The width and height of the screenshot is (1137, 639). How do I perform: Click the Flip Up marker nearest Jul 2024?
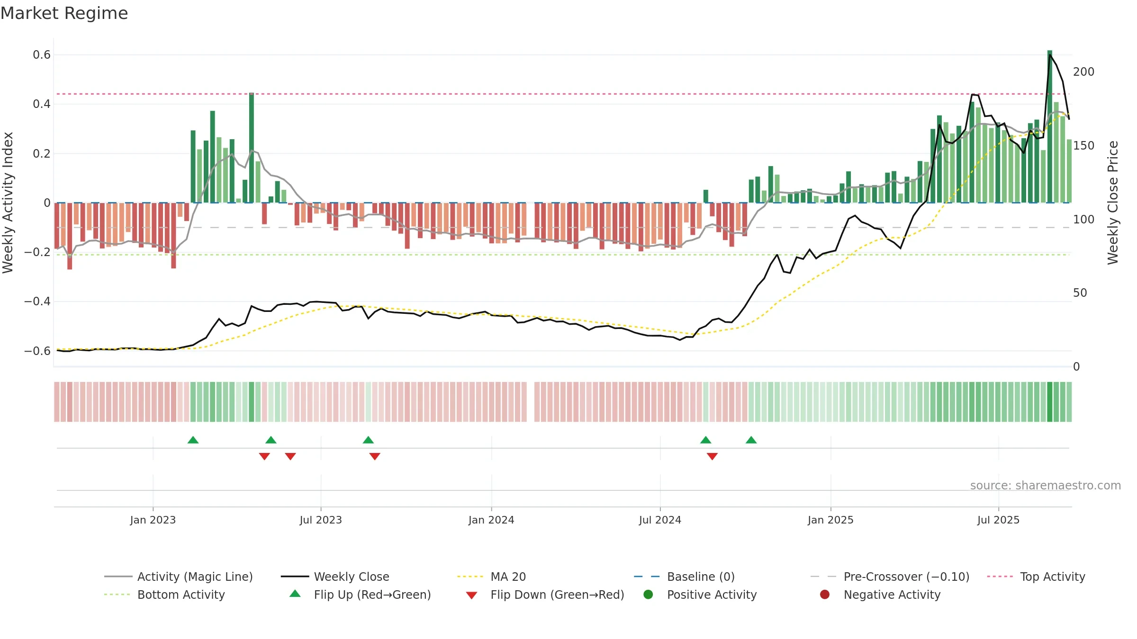click(x=706, y=440)
